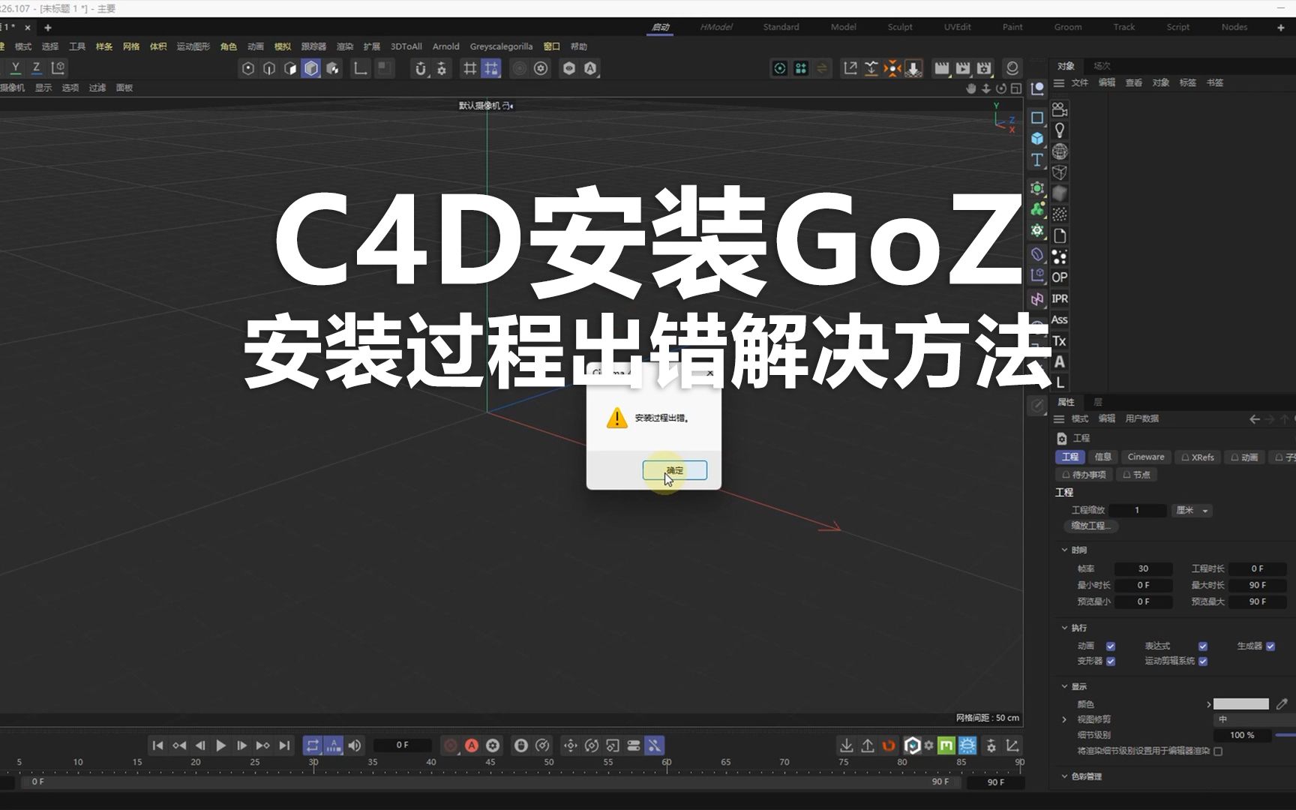Open Render Settings clapperboard gear icon
1296x810 pixels.
point(984,69)
